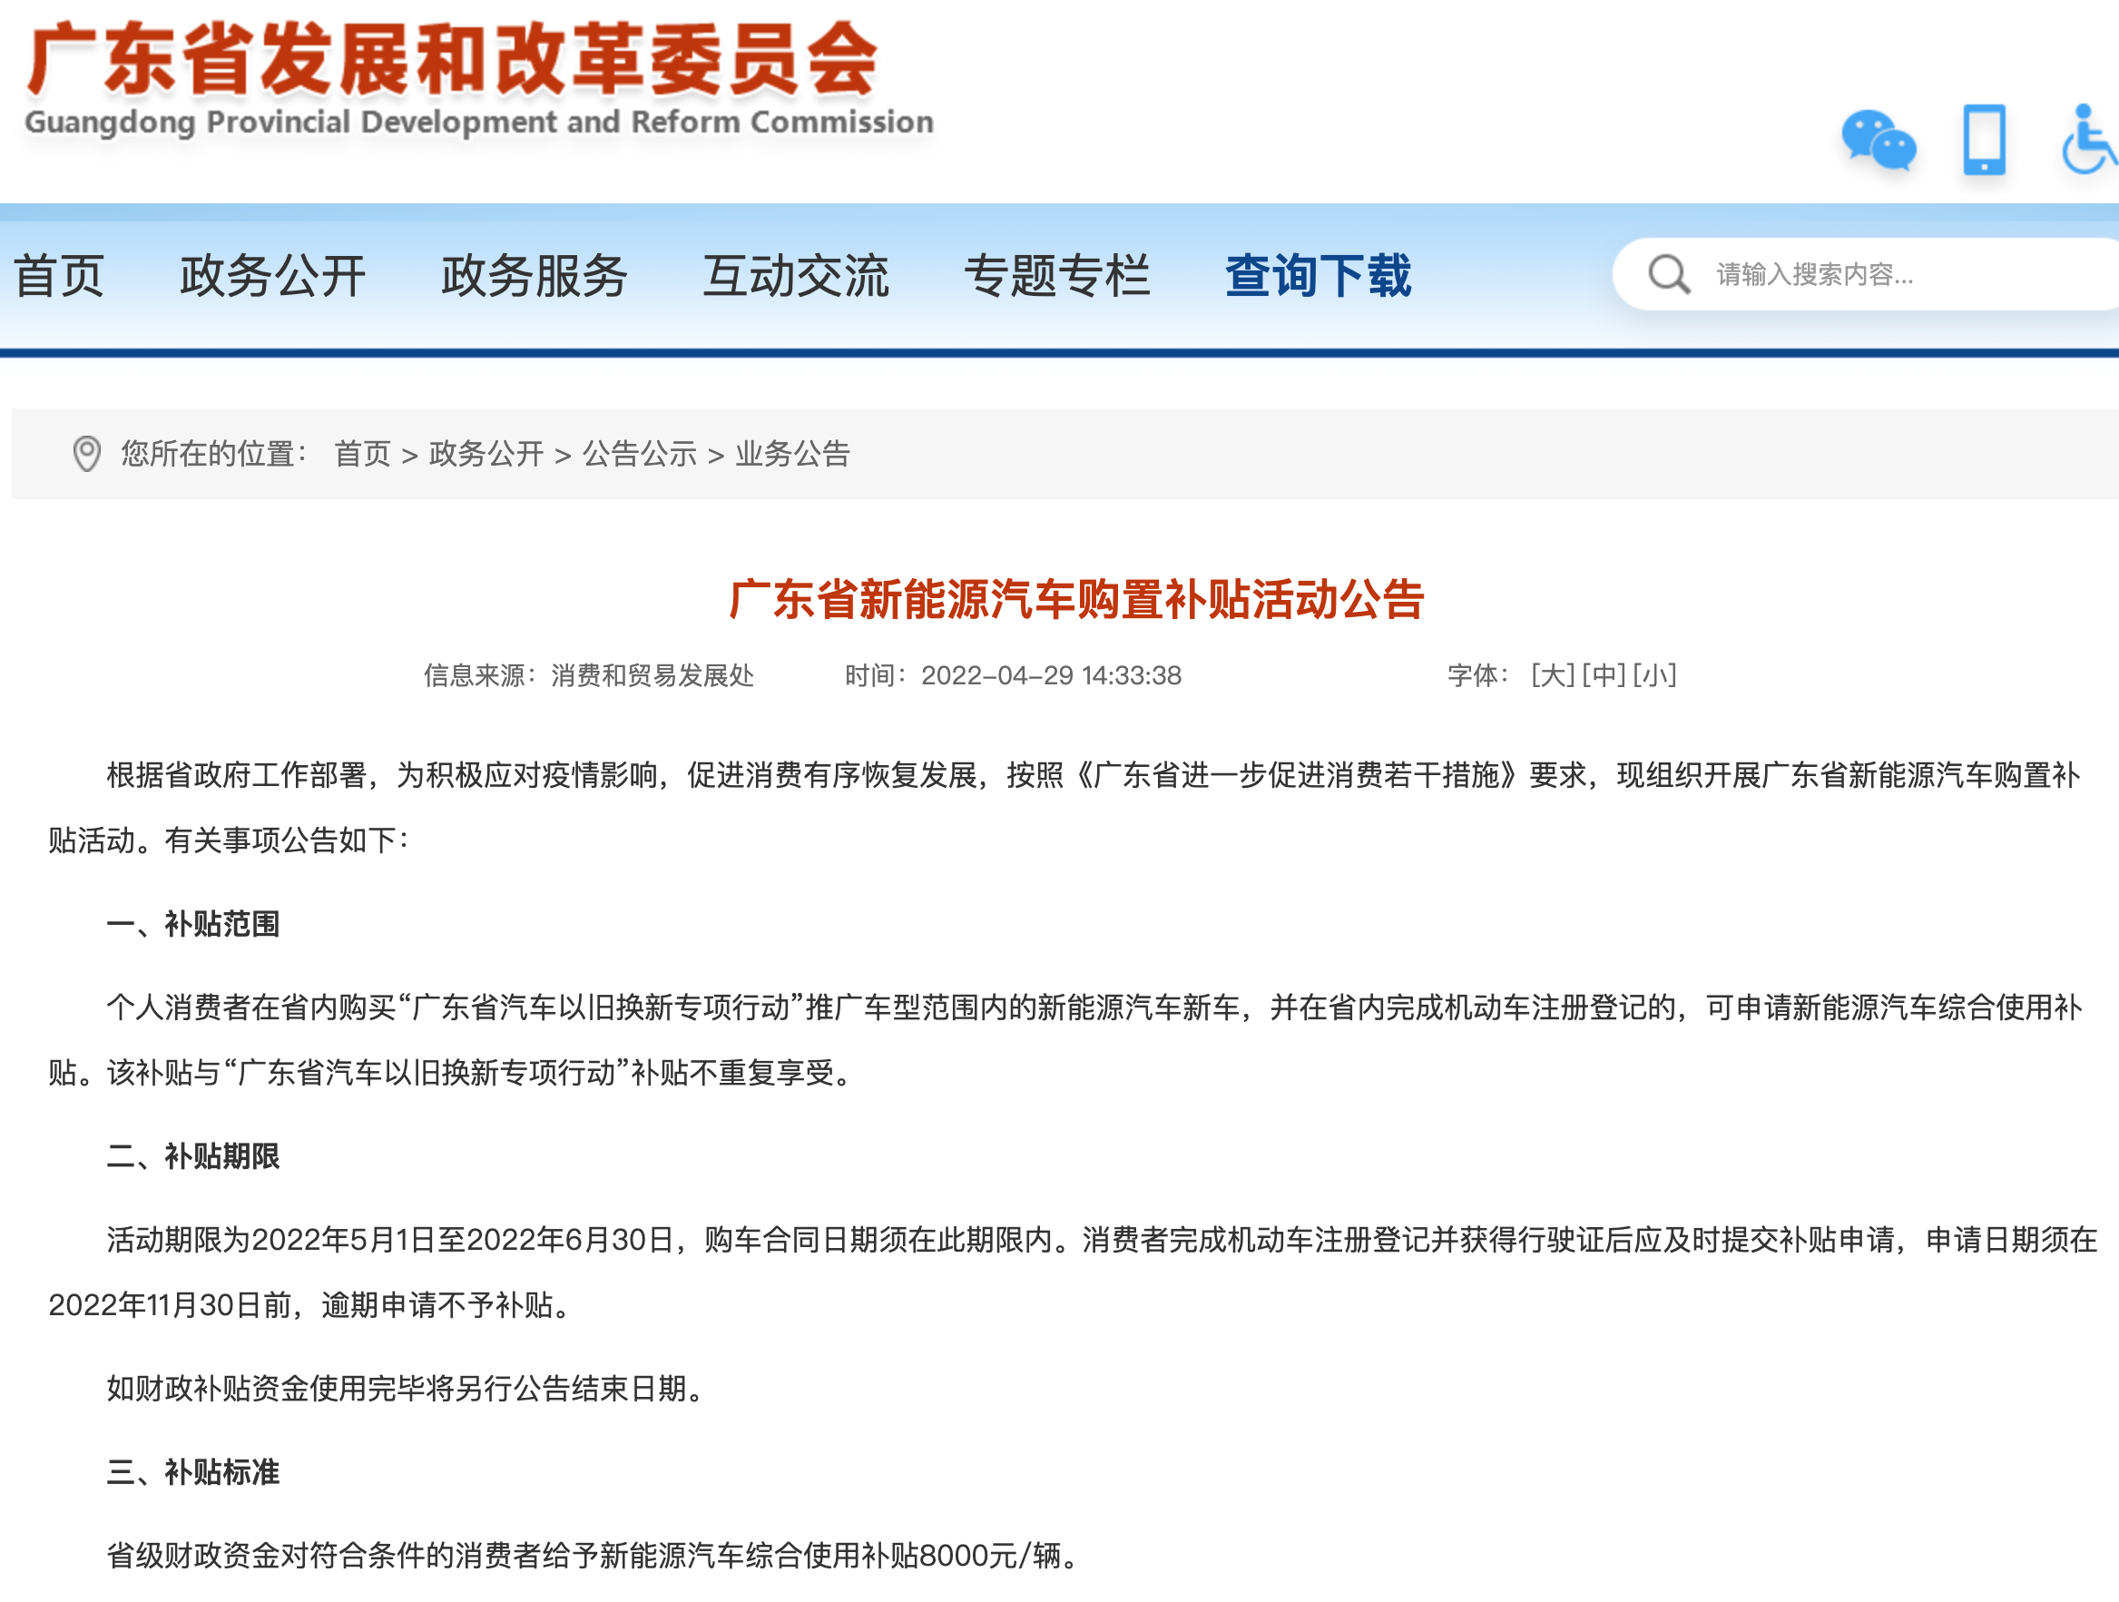The width and height of the screenshot is (2119, 1602).
Task: Open the 政务公开 navigation menu
Action: coord(273,276)
